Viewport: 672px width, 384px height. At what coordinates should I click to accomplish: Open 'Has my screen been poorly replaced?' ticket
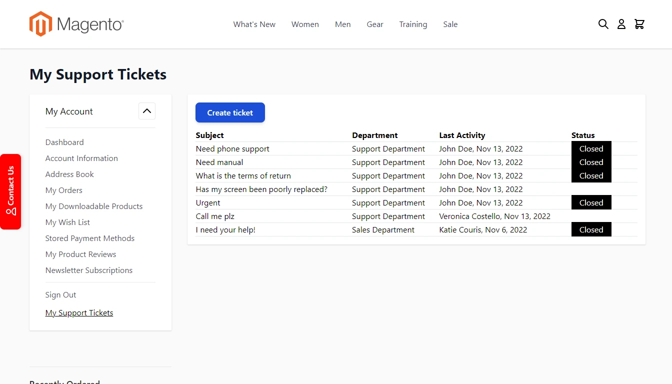(x=261, y=189)
